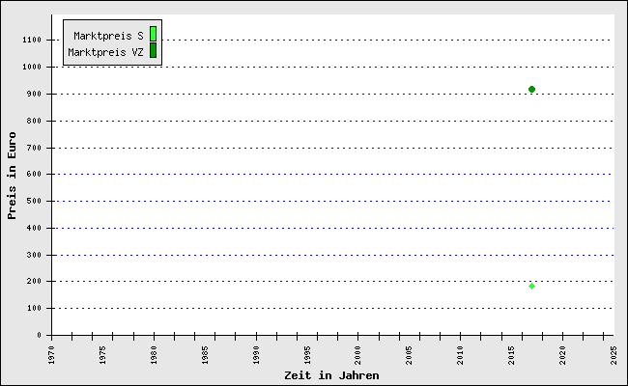This screenshot has height=386, width=628.
Task: Click the x-axis year label 1970
Action: [51, 355]
